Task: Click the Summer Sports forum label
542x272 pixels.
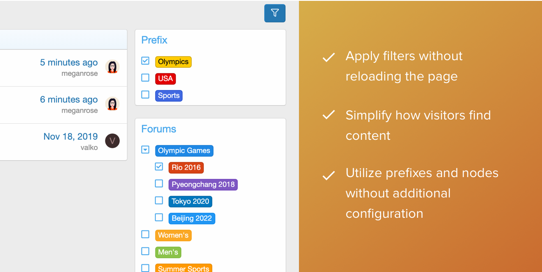Action: tap(183, 268)
